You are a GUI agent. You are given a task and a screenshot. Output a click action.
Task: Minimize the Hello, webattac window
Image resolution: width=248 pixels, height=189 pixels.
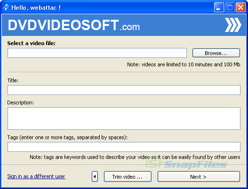pyautogui.click(x=219, y=7)
